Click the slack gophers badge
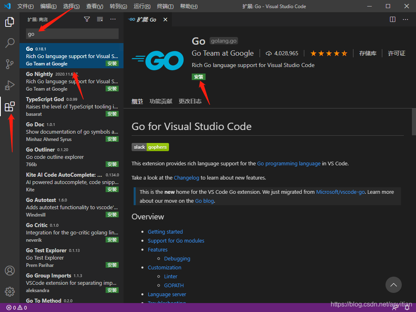Viewport: 416px width, 312px height. pyautogui.click(x=150, y=147)
